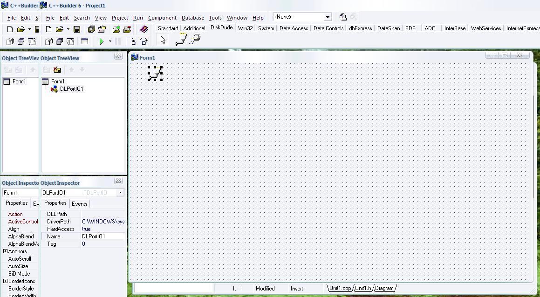Click the Save floppy disk icon

77,29
